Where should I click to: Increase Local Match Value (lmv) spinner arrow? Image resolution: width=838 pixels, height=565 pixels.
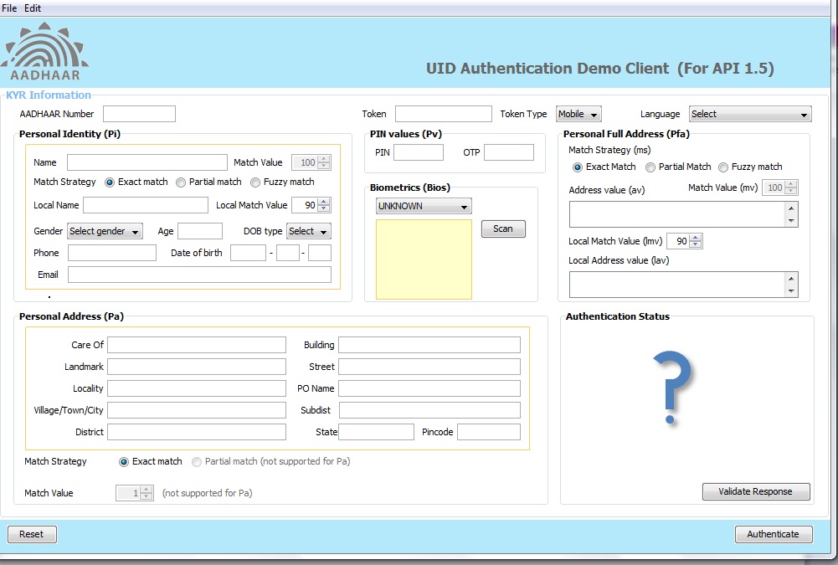coord(696,238)
